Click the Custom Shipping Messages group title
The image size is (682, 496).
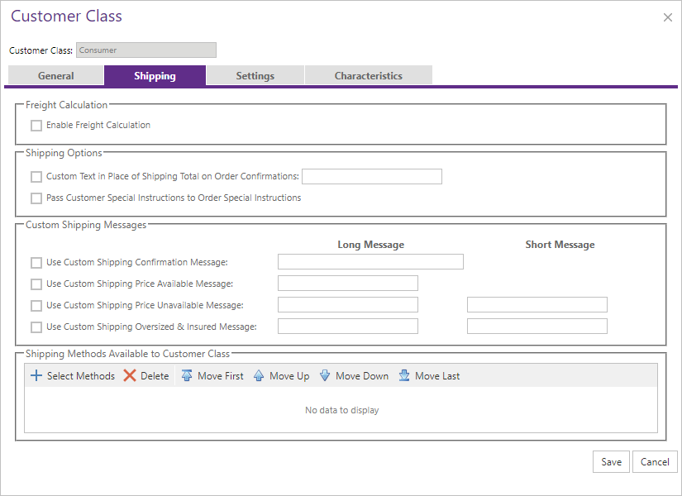86,225
